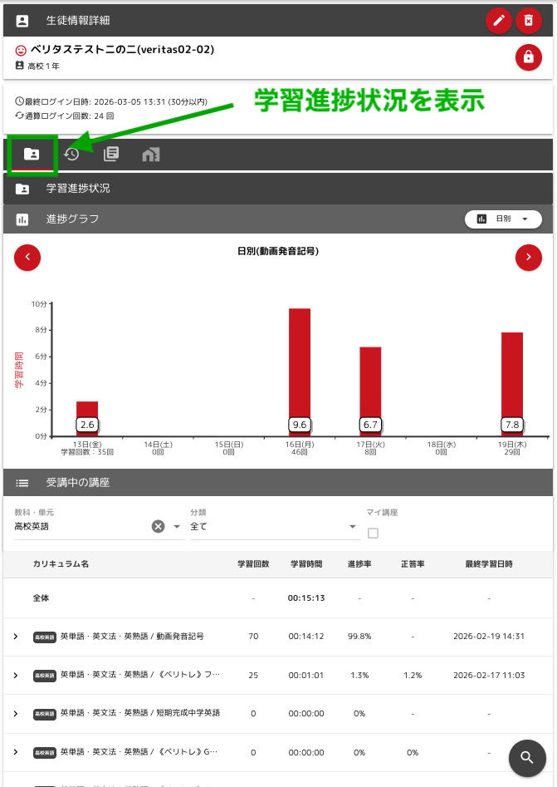Open the 日別 graph period dropdown
Screen dimensions: 557x787
tap(503, 219)
